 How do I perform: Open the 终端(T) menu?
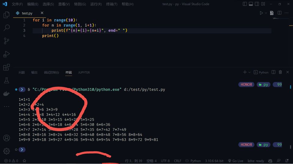click(x=112, y=4)
